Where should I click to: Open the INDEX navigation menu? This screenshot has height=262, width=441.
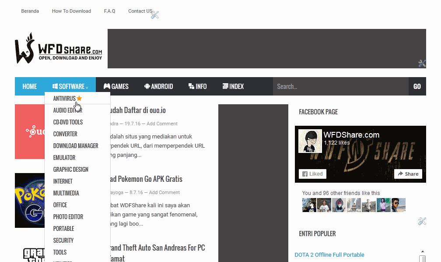tap(233, 86)
